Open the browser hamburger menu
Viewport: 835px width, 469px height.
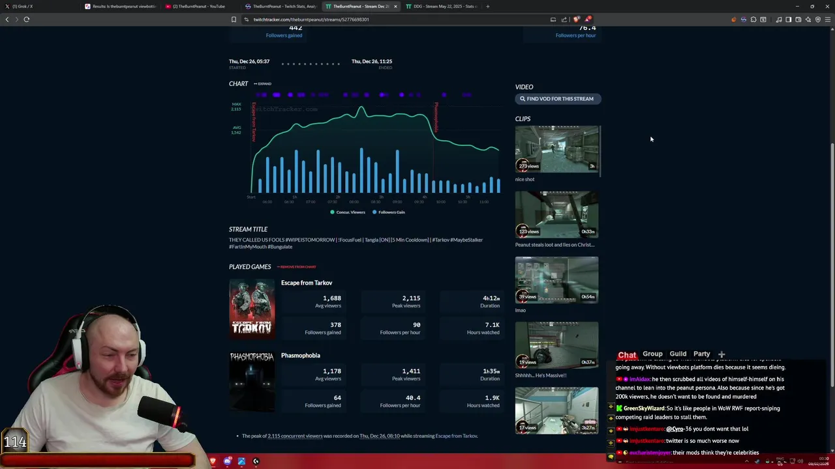pos(828,20)
